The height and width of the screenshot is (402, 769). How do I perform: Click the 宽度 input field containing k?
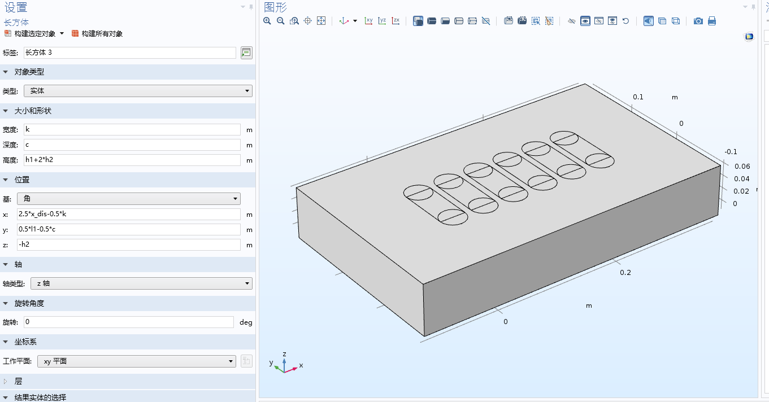point(132,129)
